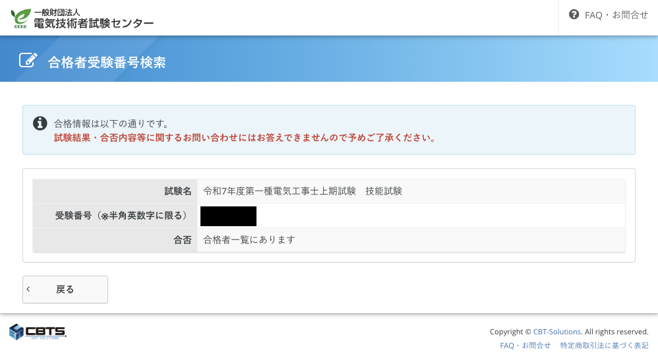The width and height of the screenshot is (658, 364).
Task: Click the pencil edit icon beside the title
Action: 28,60
